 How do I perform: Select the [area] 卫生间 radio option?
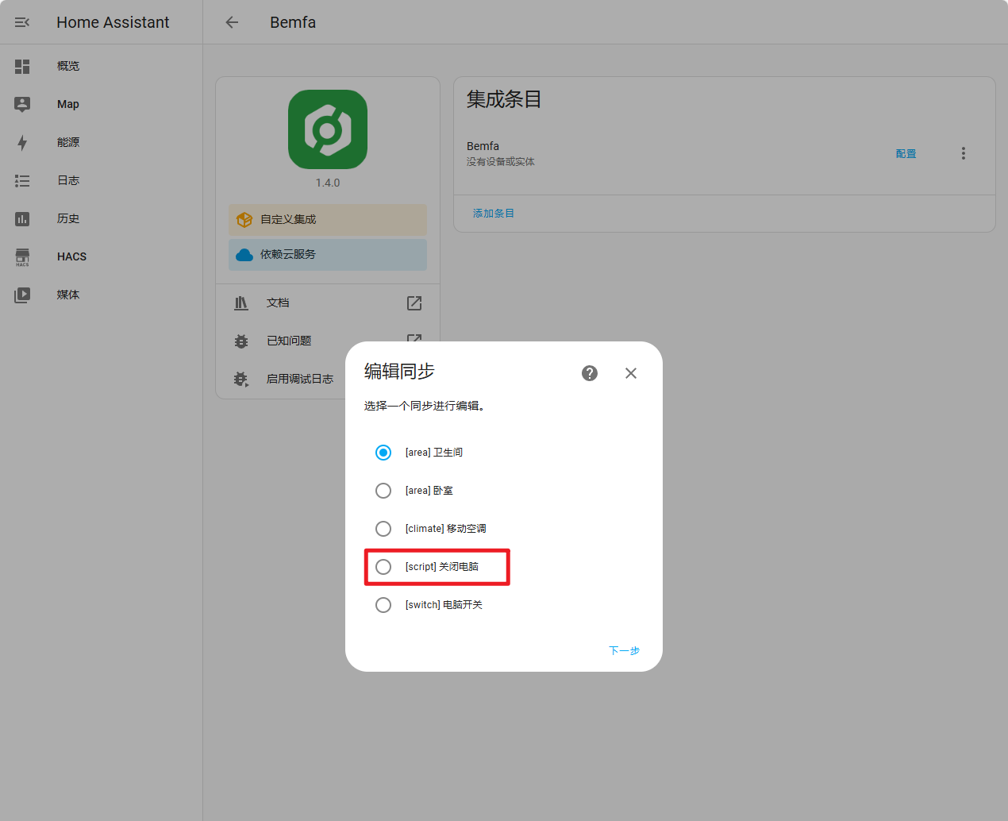383,453
